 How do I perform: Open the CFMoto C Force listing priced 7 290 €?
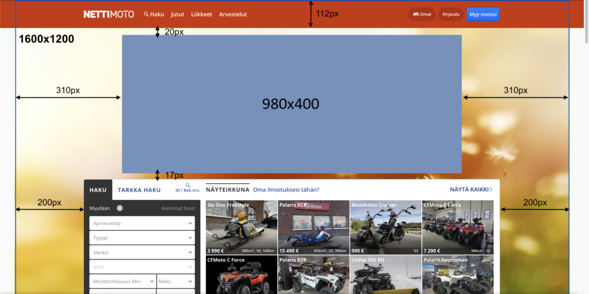pos(458,227)
